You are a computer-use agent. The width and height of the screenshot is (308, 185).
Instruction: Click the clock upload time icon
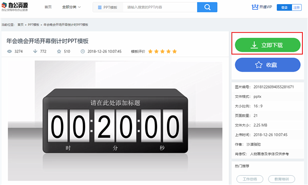[x=83, y=51]
